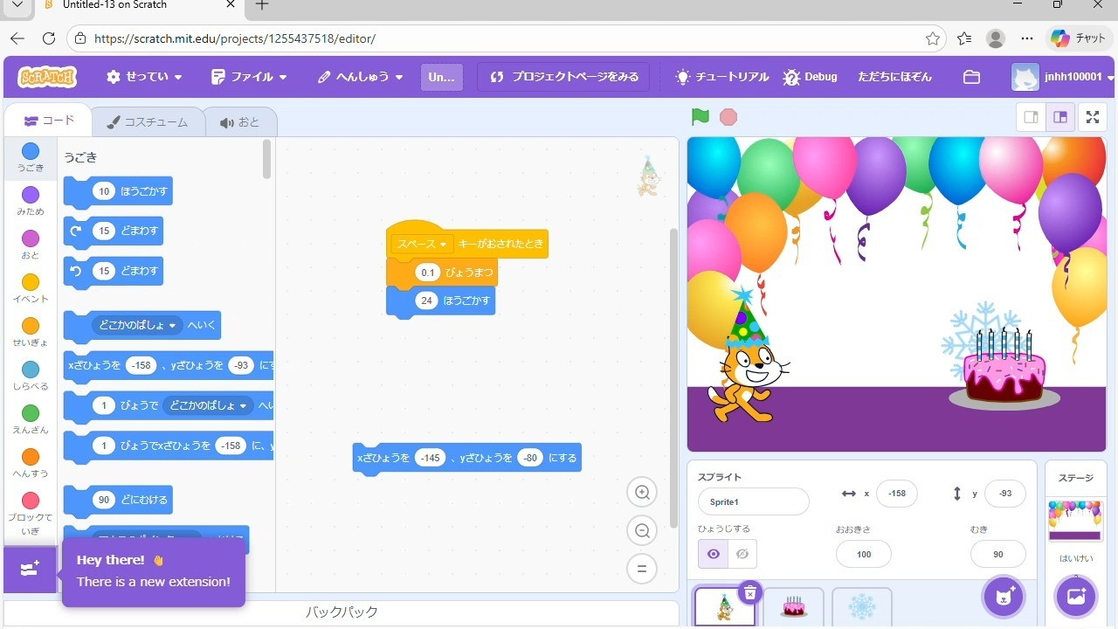1118x629 pixels.
Task: Click the プロジェクトページをみる button
Action: click(563, 77)
